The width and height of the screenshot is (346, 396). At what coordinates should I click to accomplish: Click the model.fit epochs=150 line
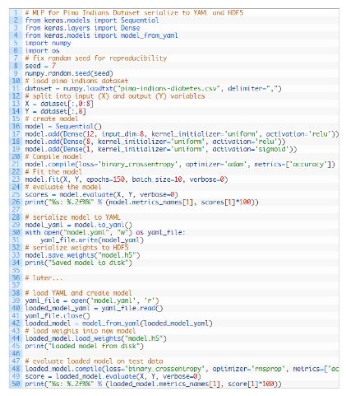[x=127, y=179]
